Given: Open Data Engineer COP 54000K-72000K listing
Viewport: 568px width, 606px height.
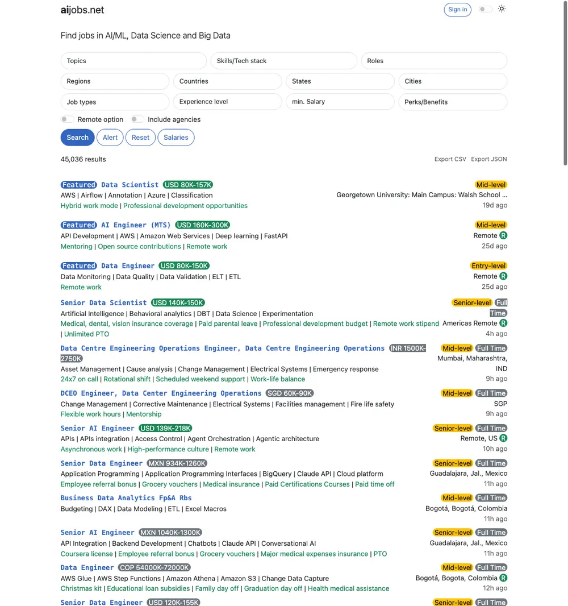Looking at the screenshot, I should [x=87, y=567].
